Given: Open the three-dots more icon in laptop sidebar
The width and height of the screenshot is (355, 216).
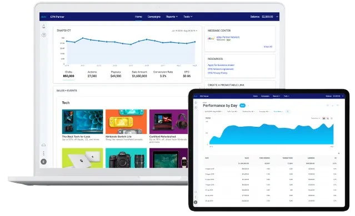Looking at the screenshot, I should pos(44,153).
